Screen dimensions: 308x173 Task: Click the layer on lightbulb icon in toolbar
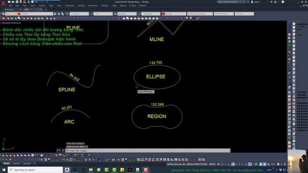coord(7,14)
